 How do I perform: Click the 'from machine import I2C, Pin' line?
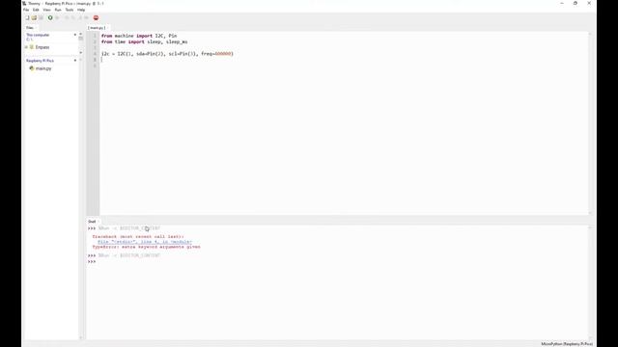139,36
